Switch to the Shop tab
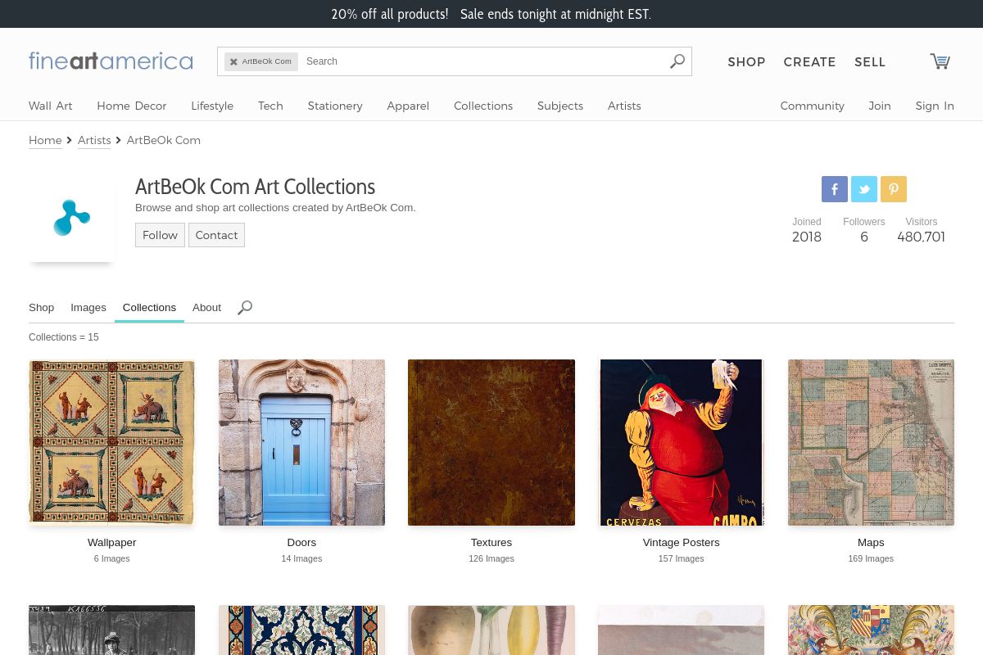 coord(41,308)
